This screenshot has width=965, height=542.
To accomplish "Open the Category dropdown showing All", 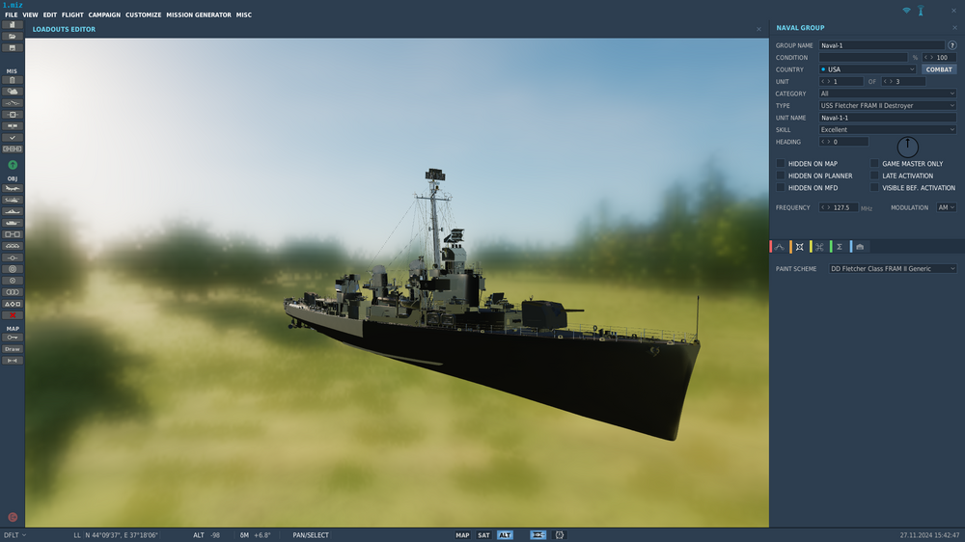I will [x=888, y=94].
